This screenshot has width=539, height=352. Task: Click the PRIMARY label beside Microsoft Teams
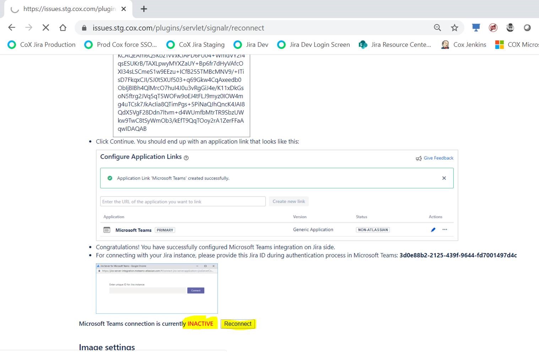point(165,230)
